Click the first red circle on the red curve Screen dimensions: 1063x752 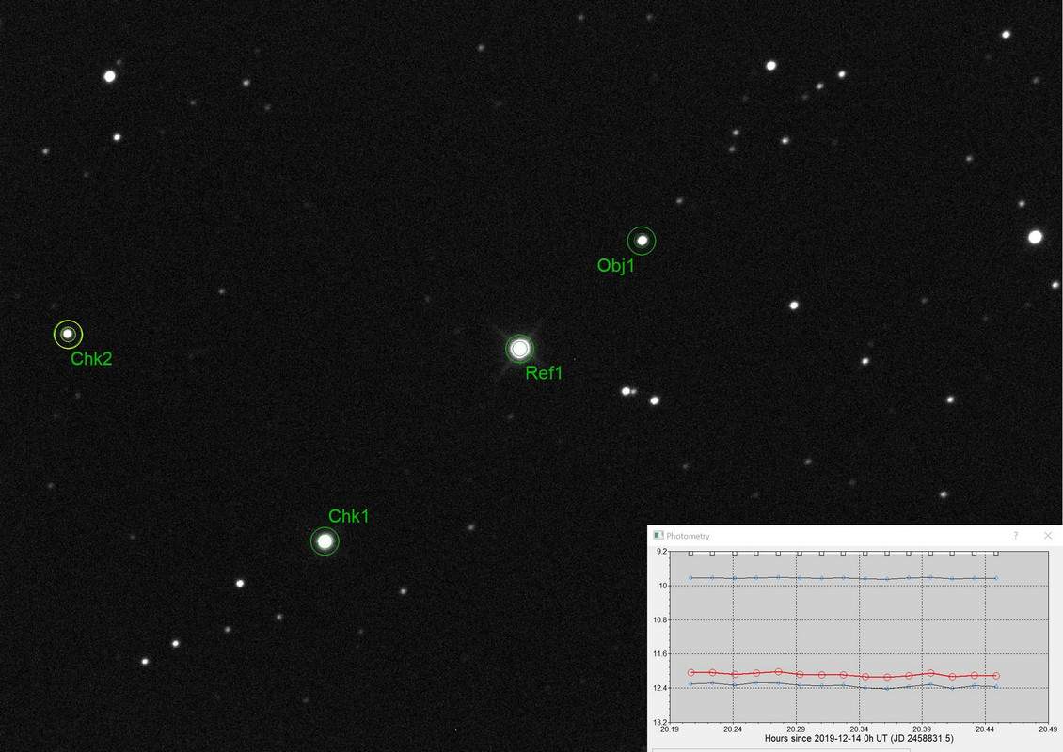(690, 673)
